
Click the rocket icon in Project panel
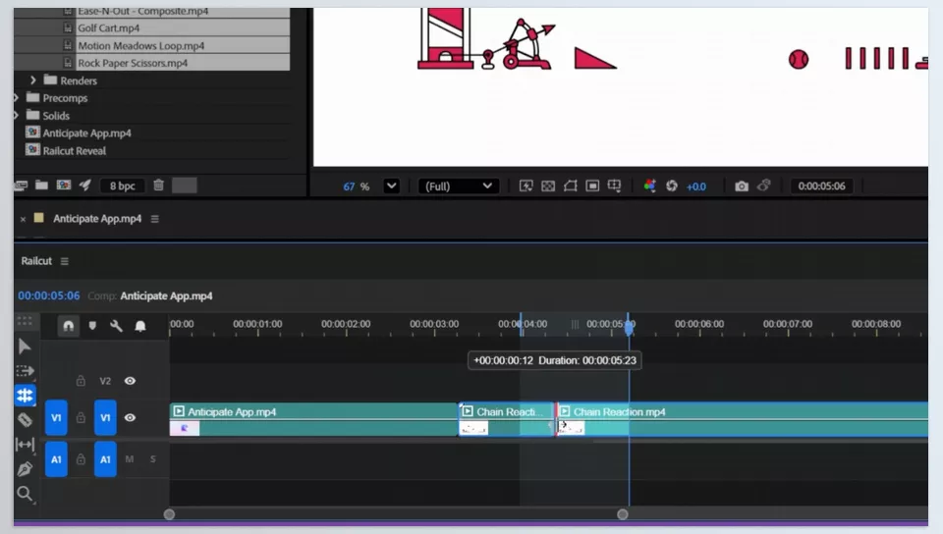click(84, 185)
